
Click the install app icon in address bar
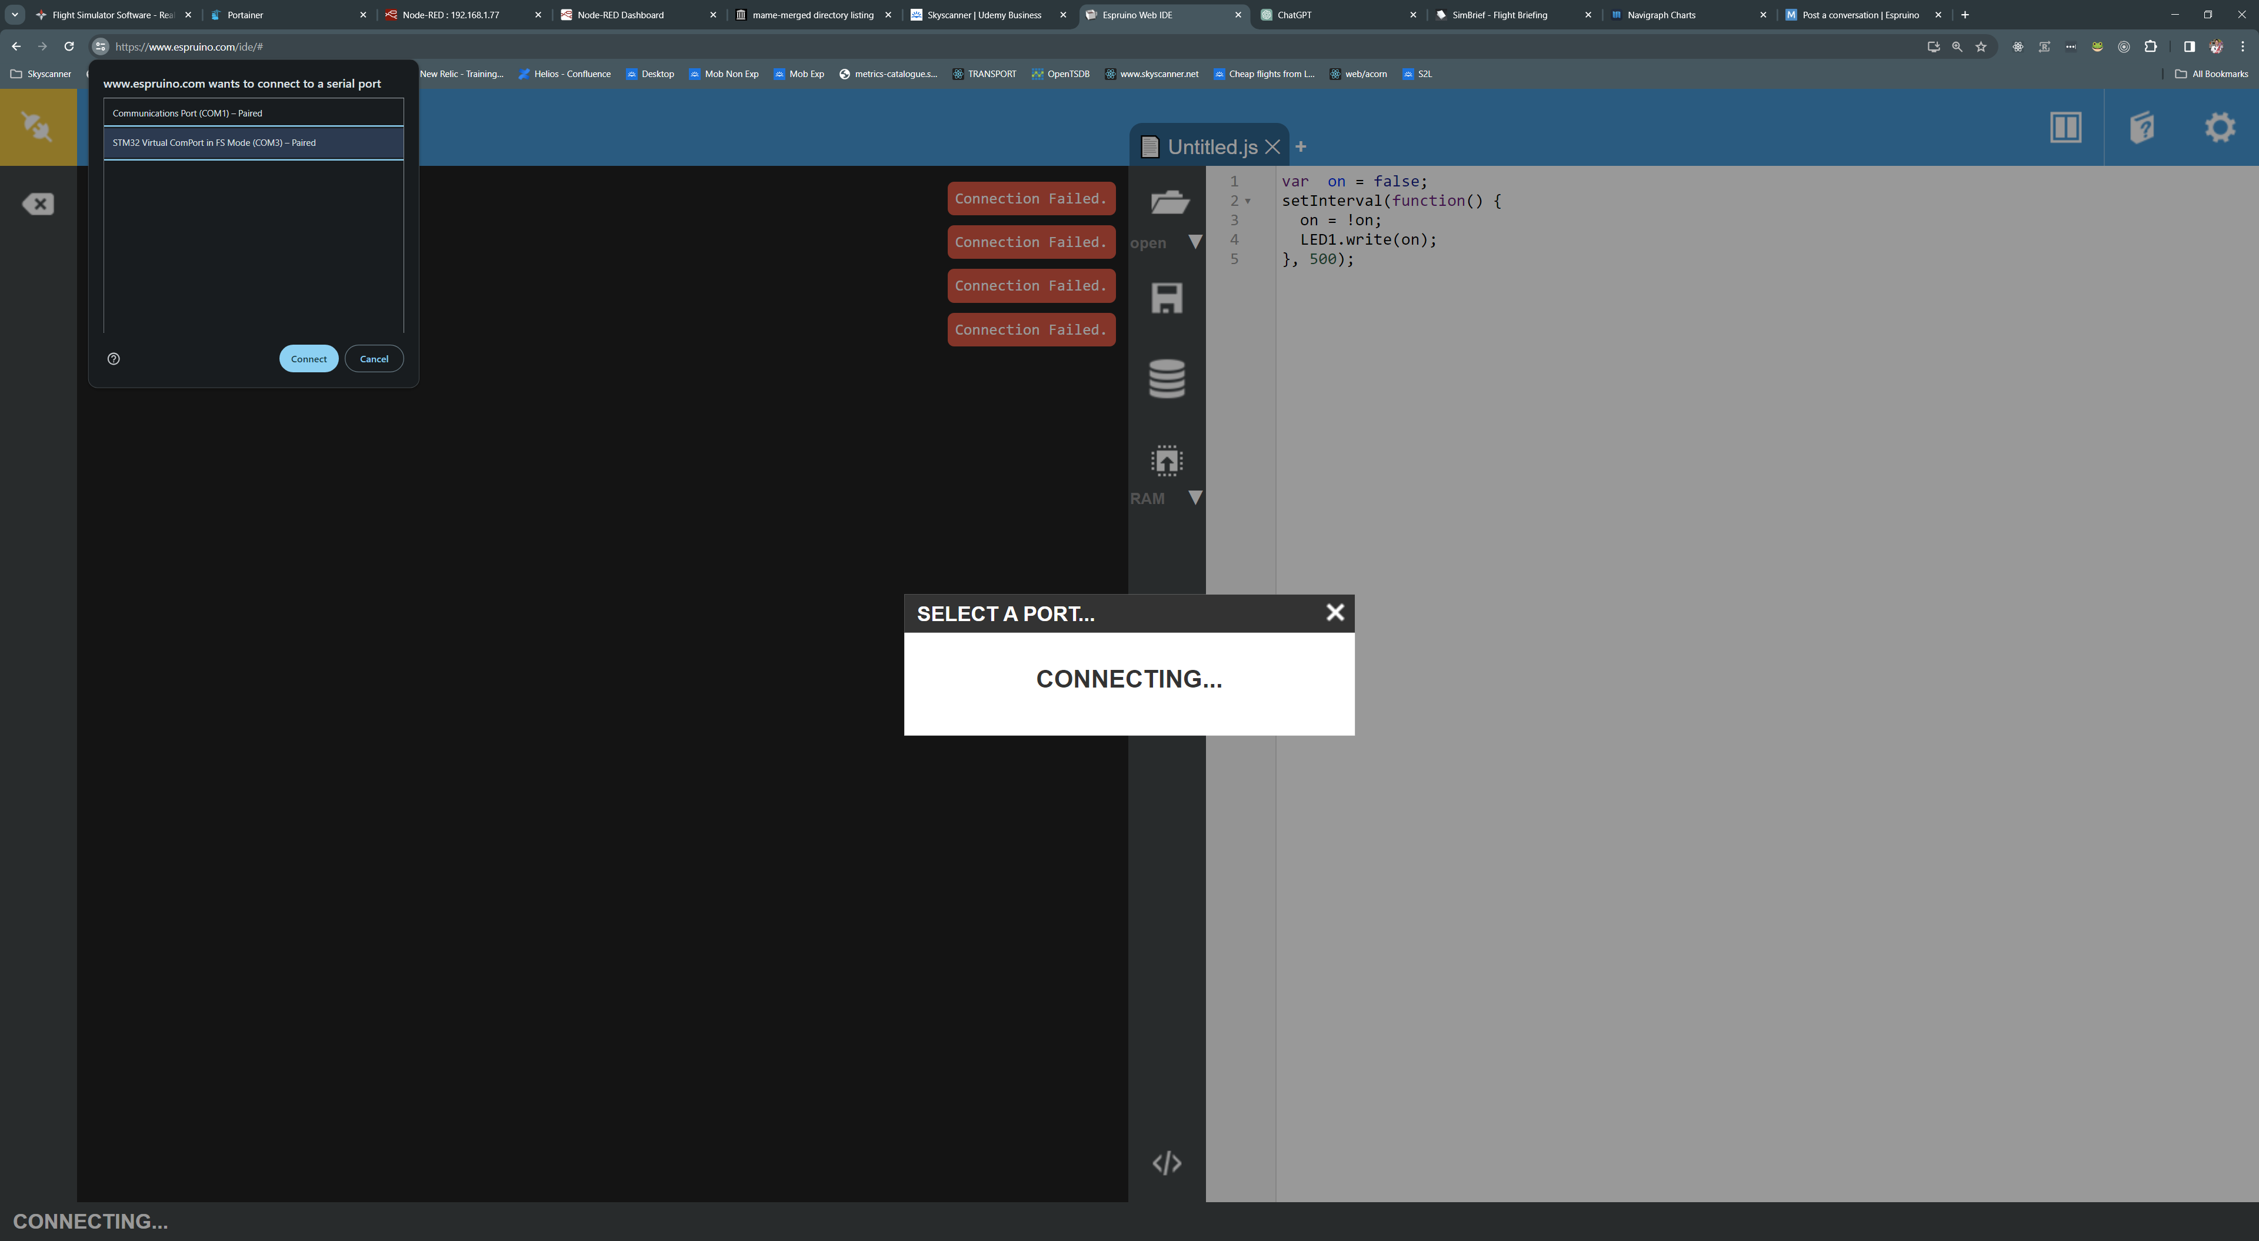tap(1933, 46)
